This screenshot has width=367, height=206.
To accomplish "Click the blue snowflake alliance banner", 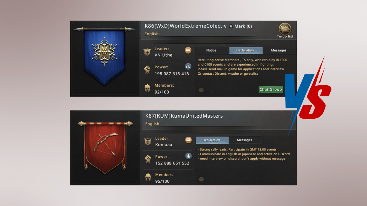I will (x=104, y=56).
